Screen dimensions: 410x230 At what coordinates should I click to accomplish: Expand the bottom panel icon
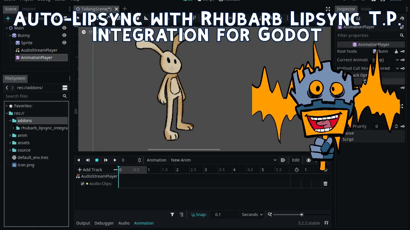(x=326, y=223)
